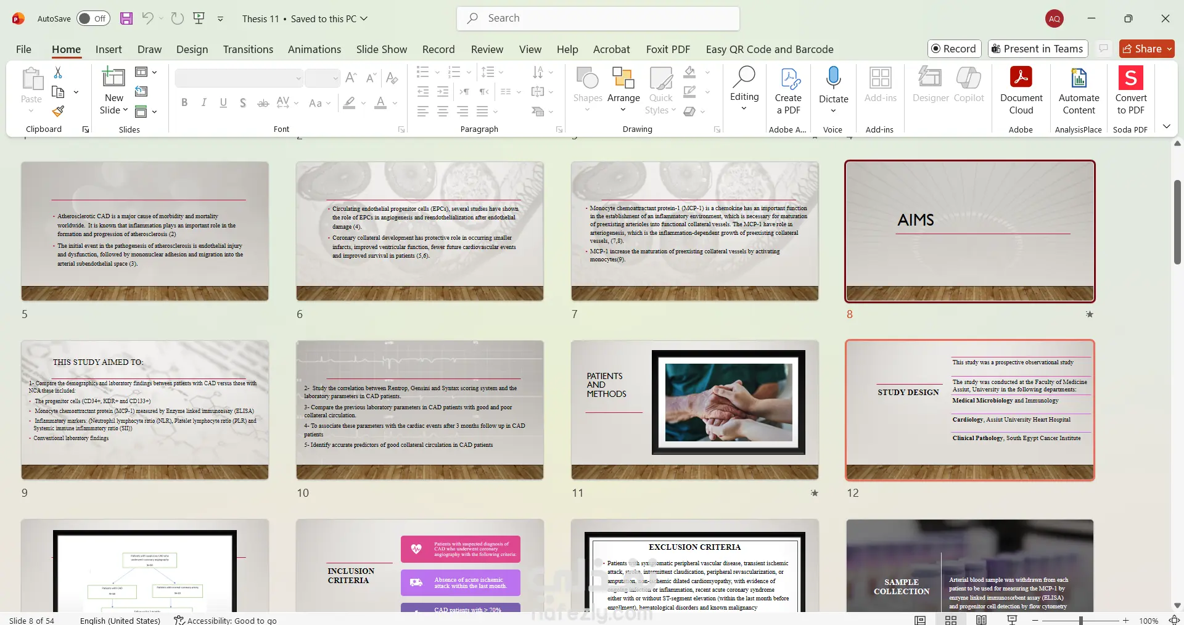
Task: Select the Study Design slide 12 thumbnail
Action: [969, 410]
